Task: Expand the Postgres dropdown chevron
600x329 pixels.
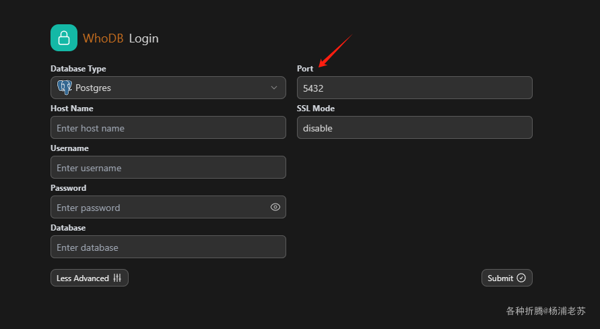Action: [274, 88]
